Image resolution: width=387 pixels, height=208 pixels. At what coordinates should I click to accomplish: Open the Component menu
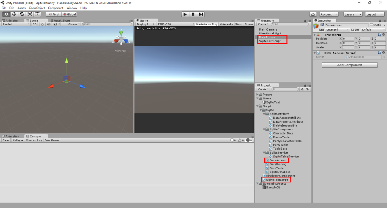(56, 8)
